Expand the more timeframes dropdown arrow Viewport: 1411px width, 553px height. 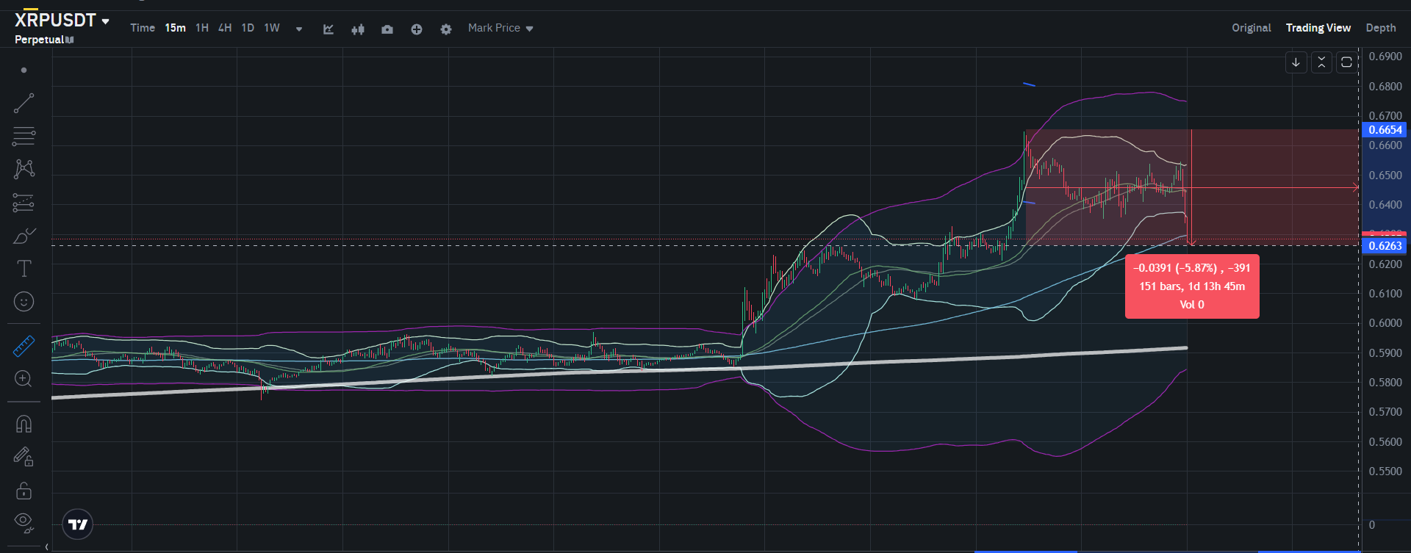[x=299, y=29]
